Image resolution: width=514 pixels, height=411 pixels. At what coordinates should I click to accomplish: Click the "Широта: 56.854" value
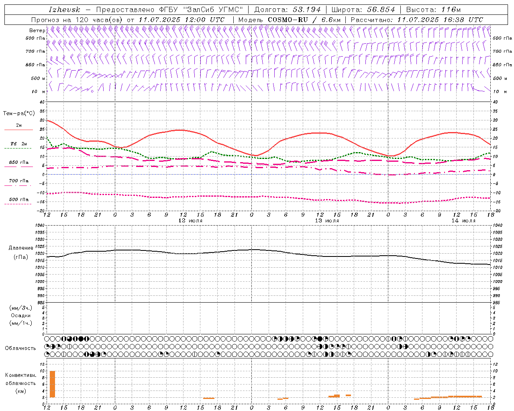tap(363, 10)
